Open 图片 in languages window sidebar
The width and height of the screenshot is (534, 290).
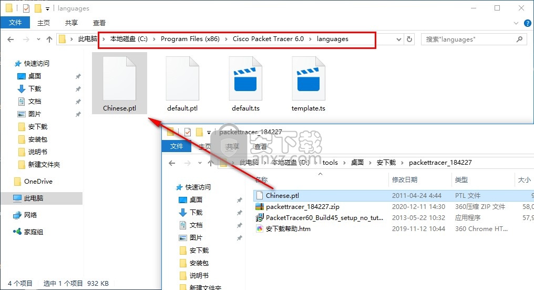click(x=29, y=114)
